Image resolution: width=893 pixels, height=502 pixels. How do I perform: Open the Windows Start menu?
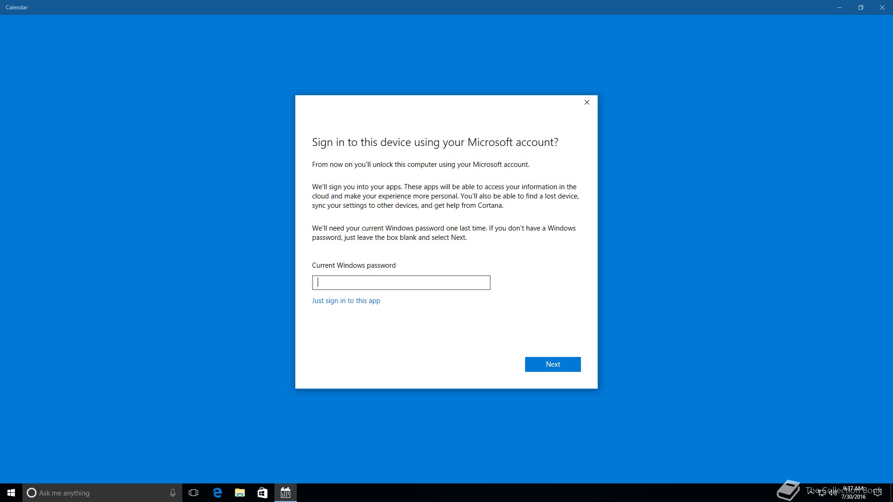click(11, 493)
